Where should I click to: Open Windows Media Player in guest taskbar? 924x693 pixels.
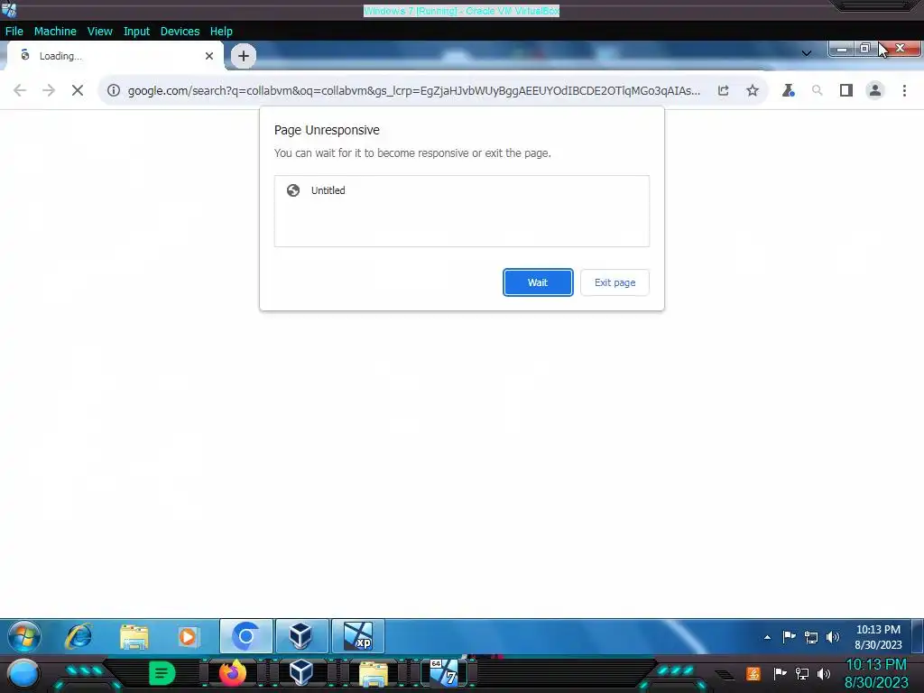pos(189,636)
